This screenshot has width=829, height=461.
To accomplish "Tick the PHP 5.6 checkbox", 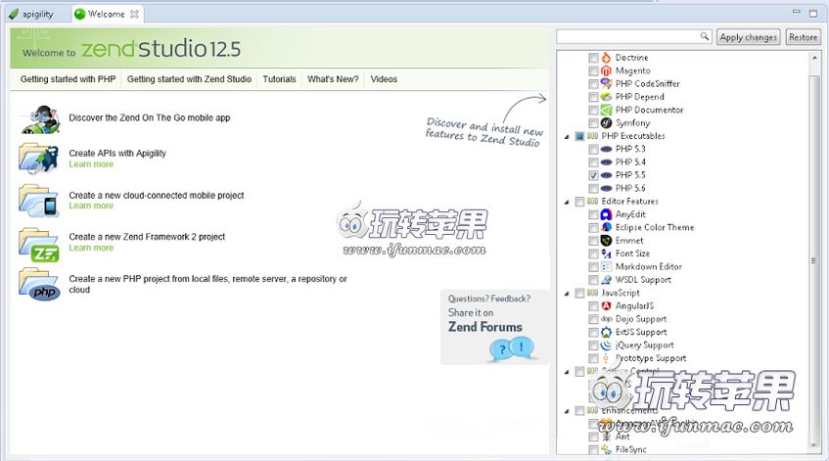I will [x=593, y=189].
